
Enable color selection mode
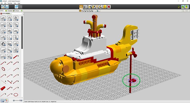point(88,11)
